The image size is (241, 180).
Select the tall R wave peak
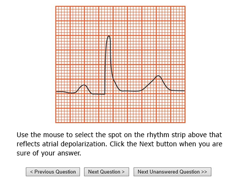[x=109, y=36]
